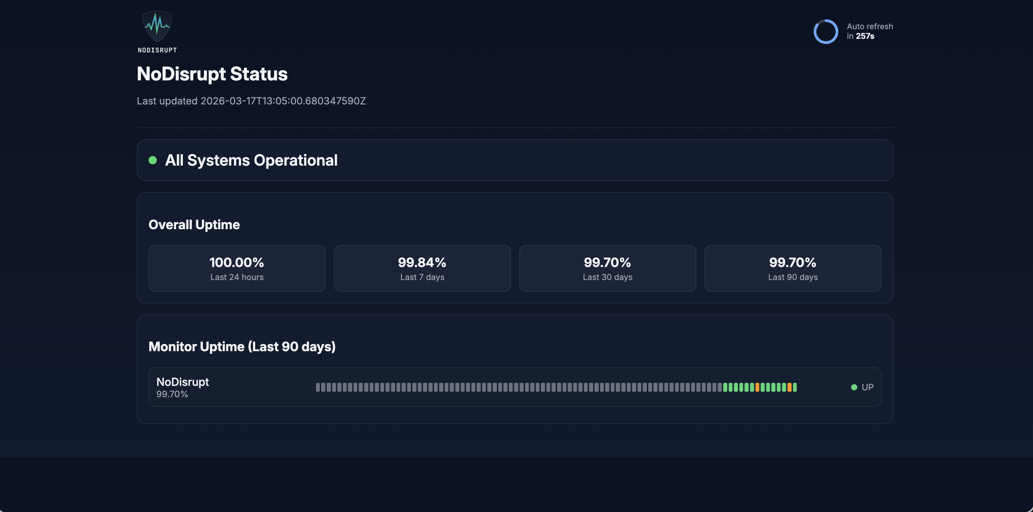Click the green All Systems Operational dot
The height and width of the screenshot is (512, 1033).
coord(153,160)
